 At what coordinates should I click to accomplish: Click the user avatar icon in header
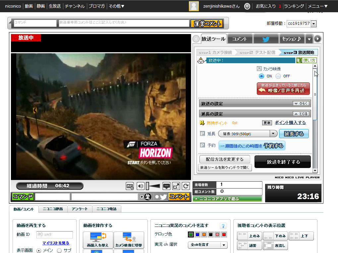tap(194, 6)
